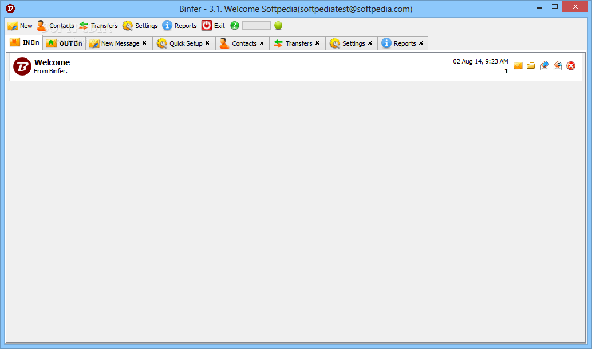Screen dimensions: 592x349
Task: Close the Reports tab
Action: coord(421,43)
